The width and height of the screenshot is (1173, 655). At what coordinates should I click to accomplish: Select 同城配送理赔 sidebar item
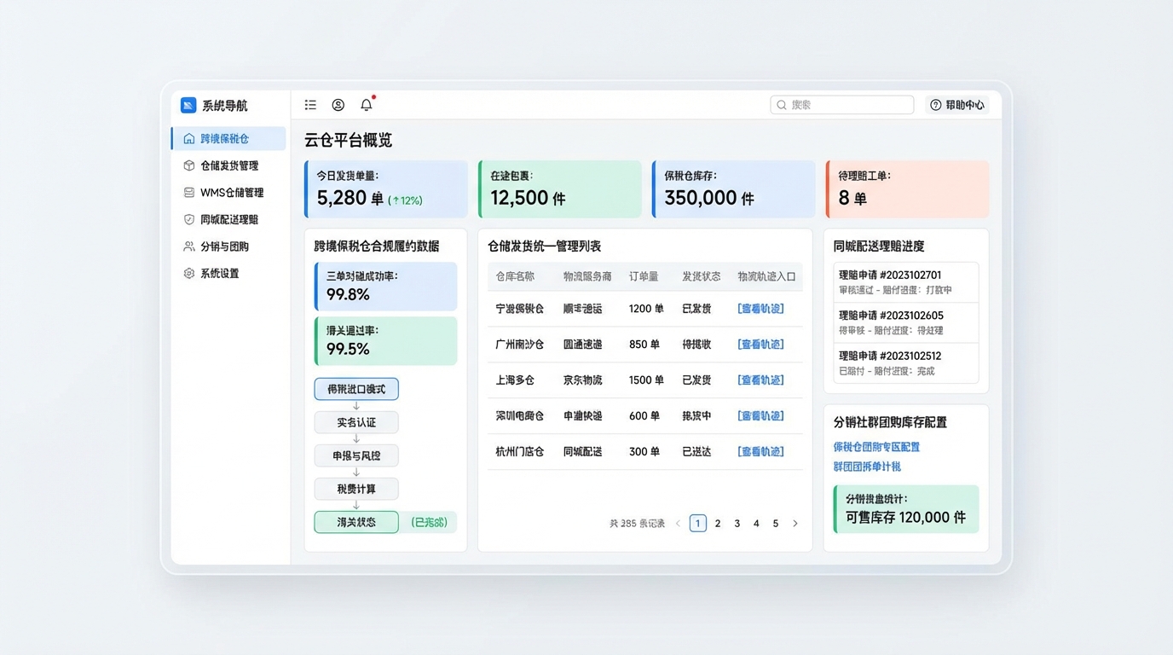pos(228,220)
